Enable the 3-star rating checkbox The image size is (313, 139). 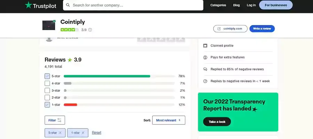(47, 90)
